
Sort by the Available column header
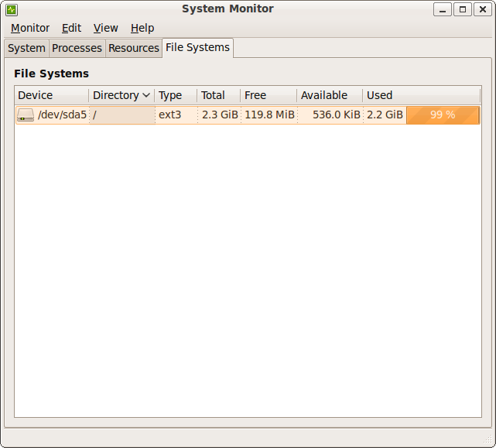[330, 95]
